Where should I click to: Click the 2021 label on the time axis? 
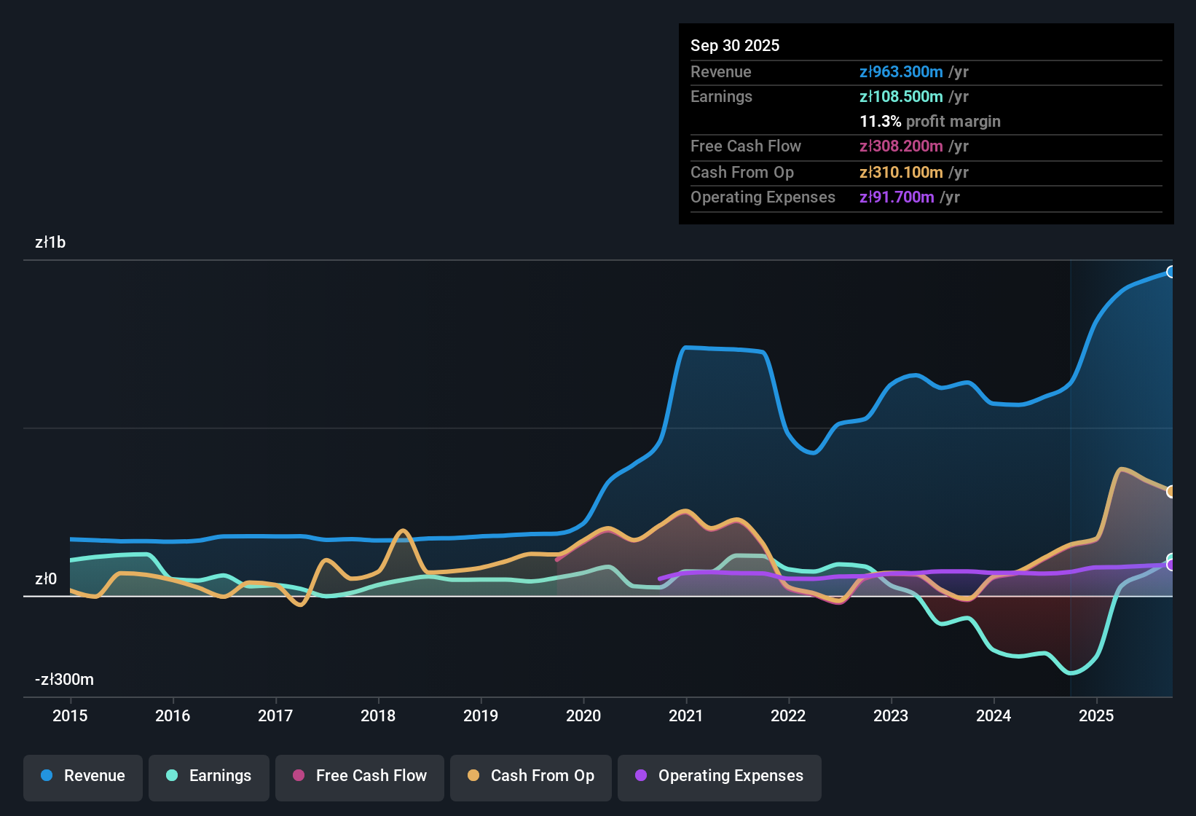click(687, 716)
